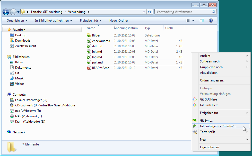Click the folder icon in address bar
Image resolution: width=252 pixels, height=156 pixels.
23,12
